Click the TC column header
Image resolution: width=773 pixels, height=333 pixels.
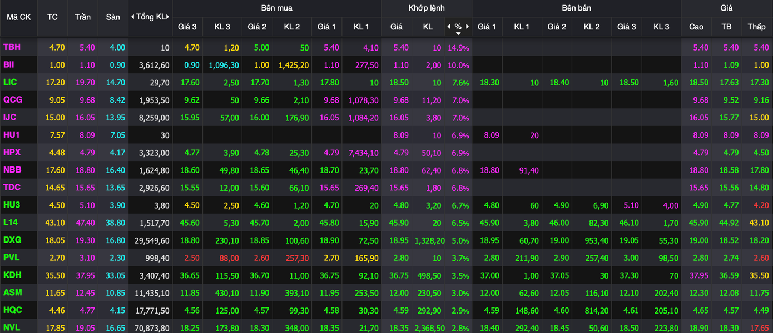pos(52,17)
